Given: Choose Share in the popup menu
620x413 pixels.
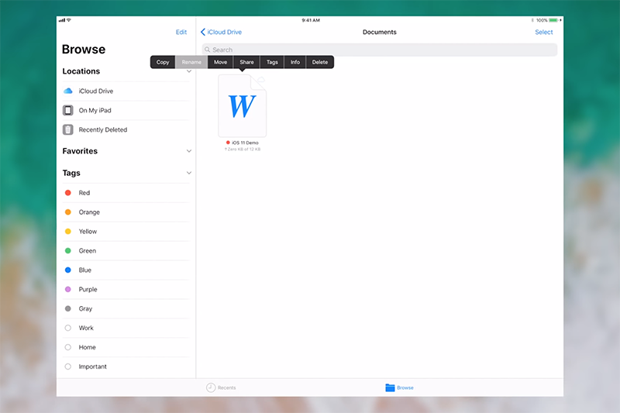Looking at the screenshot, I should pyautogui.click(x=246, y=62).
